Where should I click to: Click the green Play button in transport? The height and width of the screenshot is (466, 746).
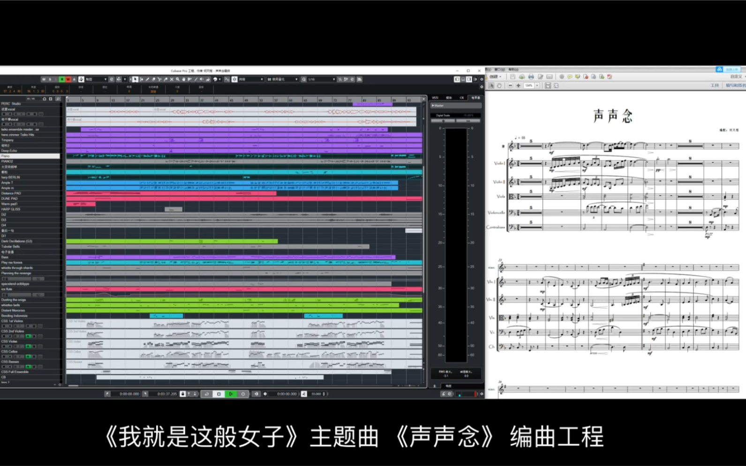(x=231, y=394)
